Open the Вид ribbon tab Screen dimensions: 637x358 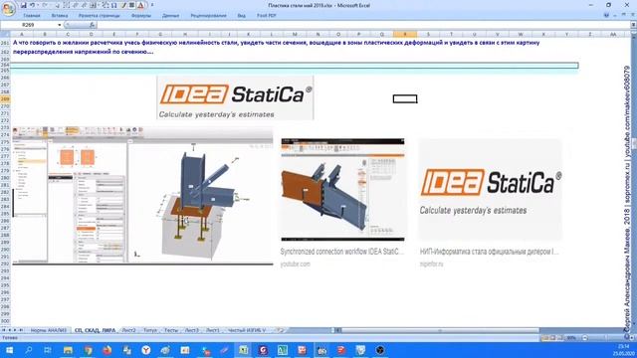pyautogui.click(x=241, y=16)
